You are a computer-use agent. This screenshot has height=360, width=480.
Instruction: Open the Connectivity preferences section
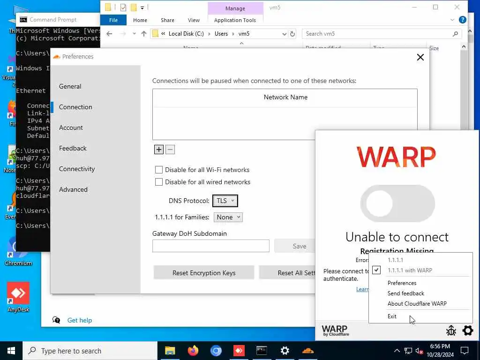77,169
